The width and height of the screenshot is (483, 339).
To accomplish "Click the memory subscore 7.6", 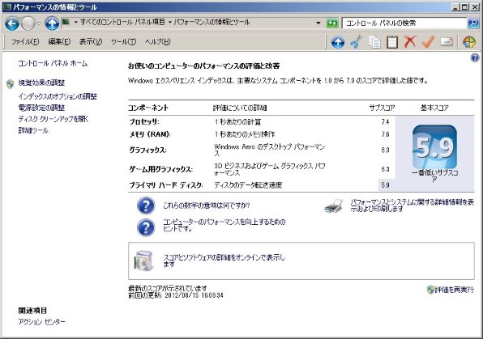I will tap(385, 134).
